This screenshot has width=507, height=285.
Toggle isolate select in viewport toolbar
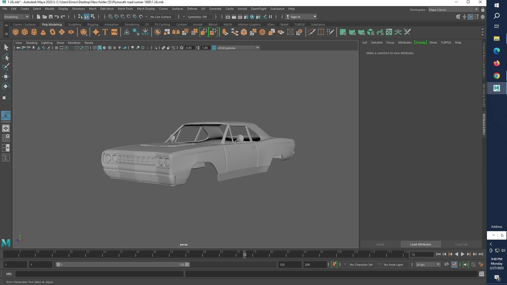pos(156,48)
